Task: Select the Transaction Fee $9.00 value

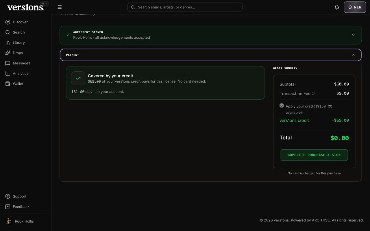Action: tap(343, 94)
